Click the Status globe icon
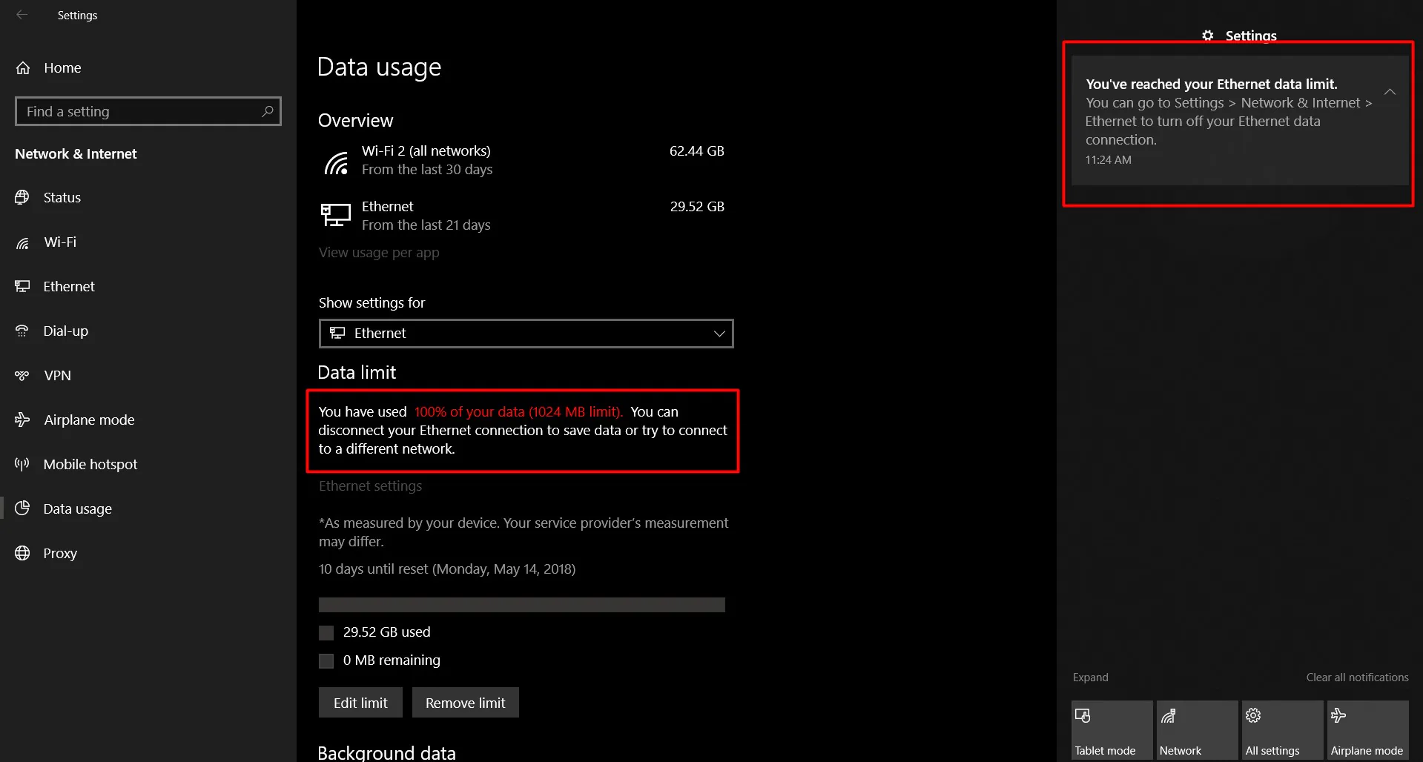Screen dimensions: 1423x762 click(22, 197)
